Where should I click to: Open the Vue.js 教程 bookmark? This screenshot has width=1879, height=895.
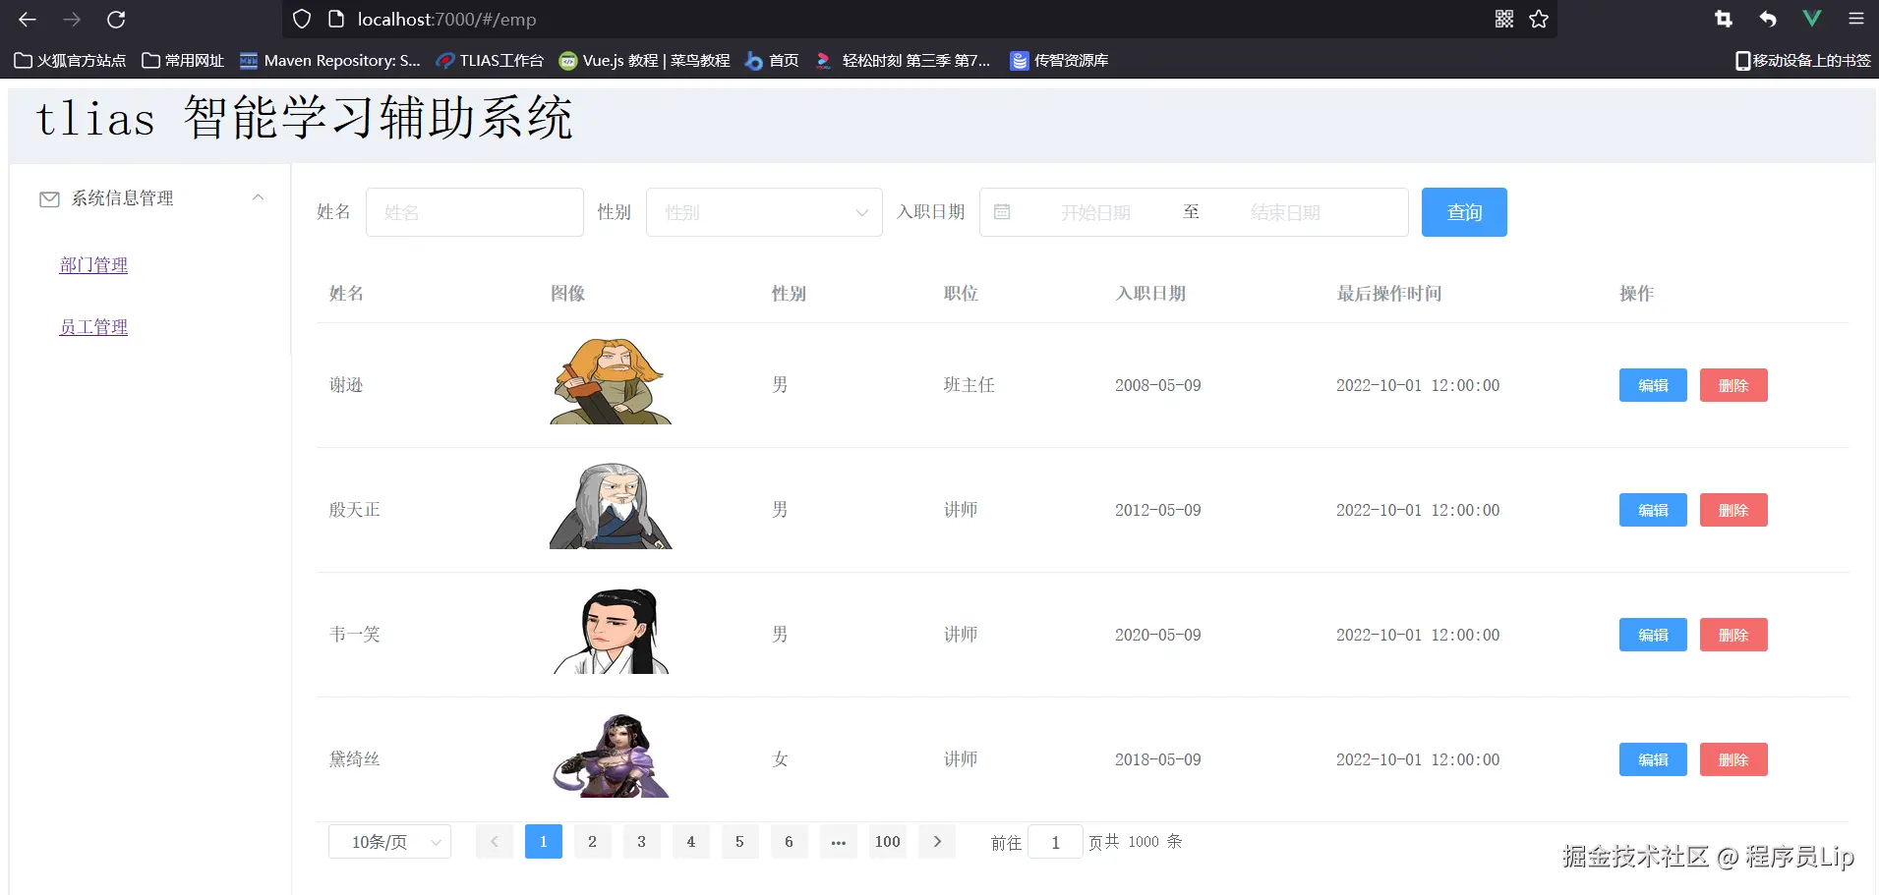644,61
